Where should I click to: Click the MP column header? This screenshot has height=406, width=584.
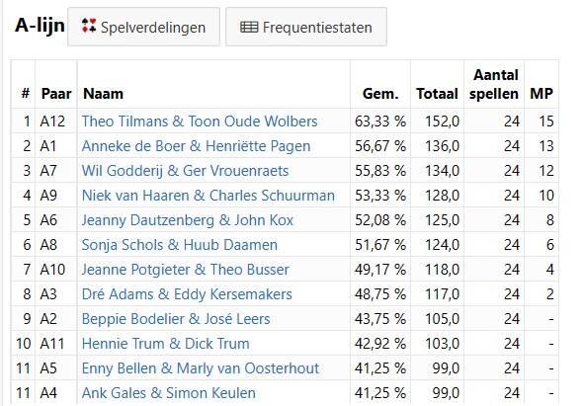click(x=542, y=94)
